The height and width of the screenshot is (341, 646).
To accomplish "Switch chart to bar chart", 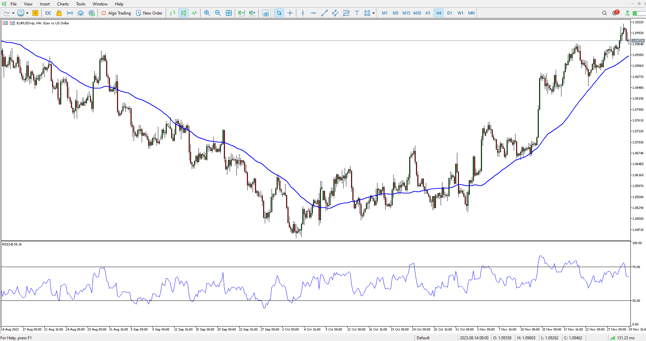I will [172, 13].
